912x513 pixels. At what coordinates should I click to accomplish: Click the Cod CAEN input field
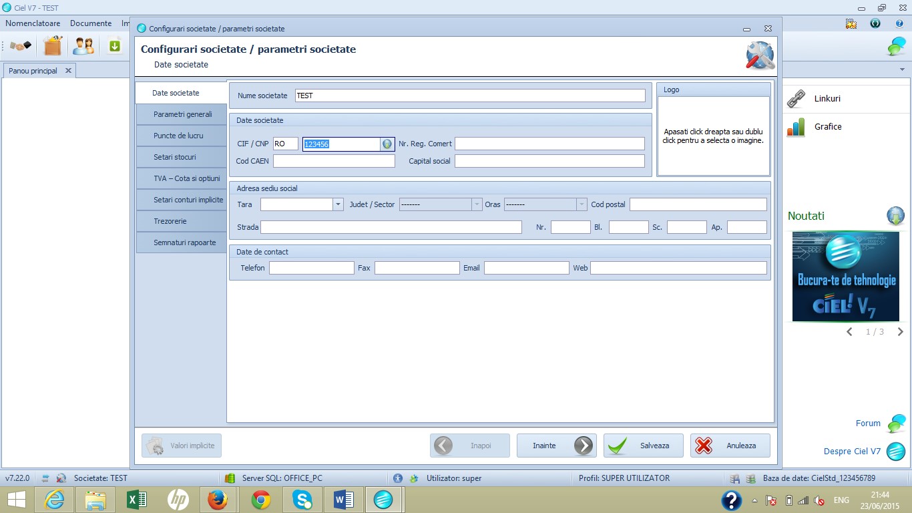tap(334, 161)
